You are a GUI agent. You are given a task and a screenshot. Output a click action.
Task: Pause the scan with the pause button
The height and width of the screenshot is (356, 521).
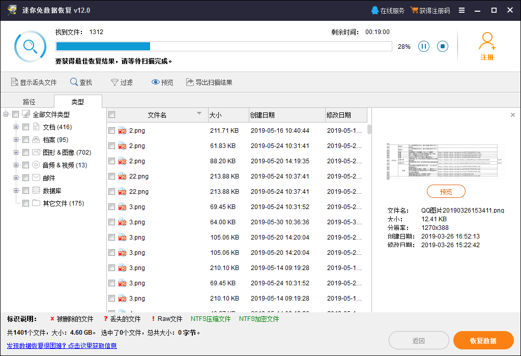pyautogui.click(x=424, y=46)
